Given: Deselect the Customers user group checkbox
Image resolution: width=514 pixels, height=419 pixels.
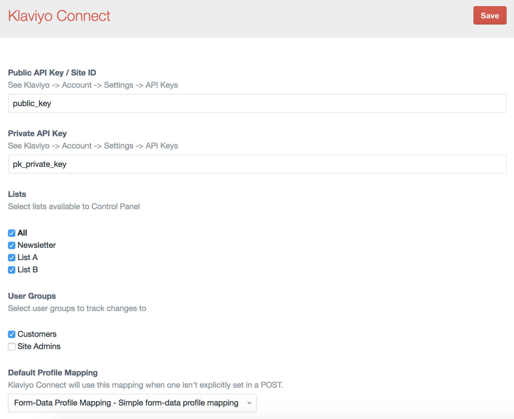Looking at the screenshot, I should pyautogui.click(x=12, y=334).
